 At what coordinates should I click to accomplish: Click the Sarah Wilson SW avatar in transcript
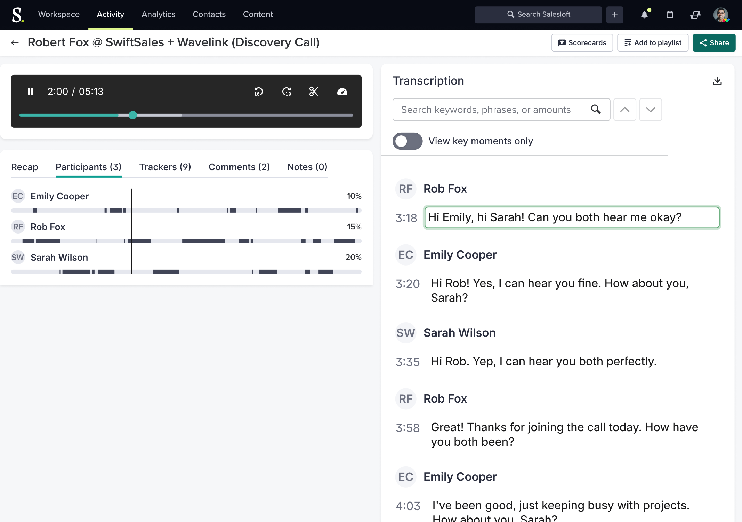click(405, 333)
